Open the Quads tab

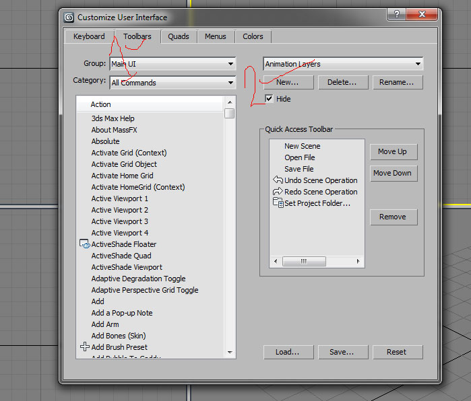pyautogui.click(x=179, y=36)
